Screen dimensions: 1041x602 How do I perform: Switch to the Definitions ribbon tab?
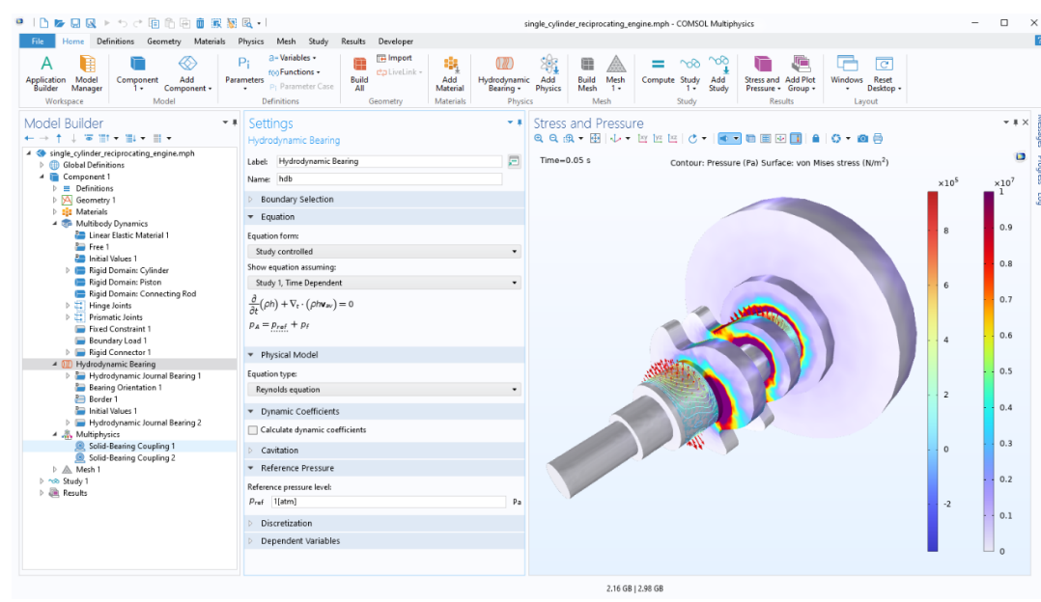[x=115, y=41]
